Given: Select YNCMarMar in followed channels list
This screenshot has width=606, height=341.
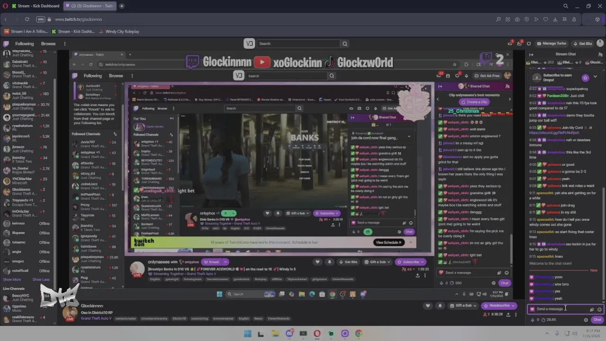Looking at the screenshot, I should point(28,180).
